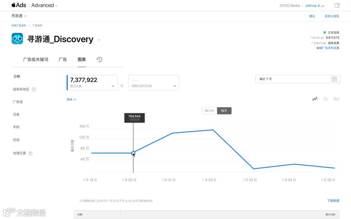Click the 正在投放 status indicator
Image resolution: width=351 pixels, height=219 pixels.
pyautogui.click(x=331, y=32)
